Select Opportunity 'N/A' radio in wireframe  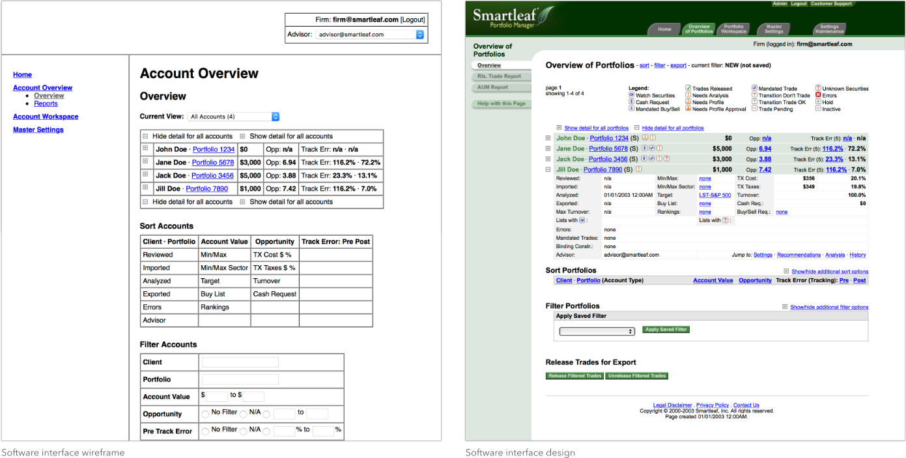click(x=243, y=414)
